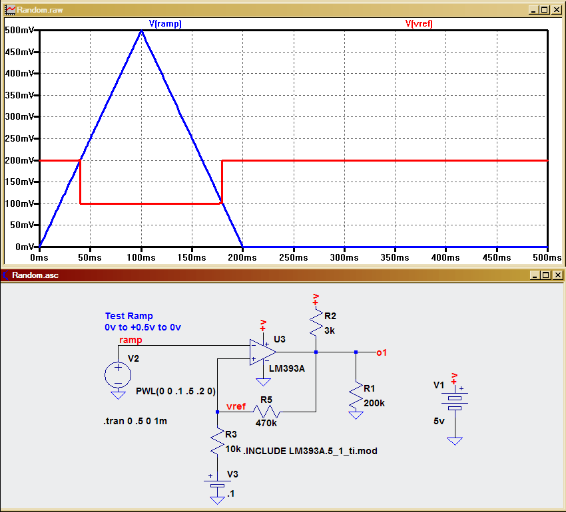This screenshot has width=566, height=512.
Task: Click the 'vref' net label
Action: 236,406
